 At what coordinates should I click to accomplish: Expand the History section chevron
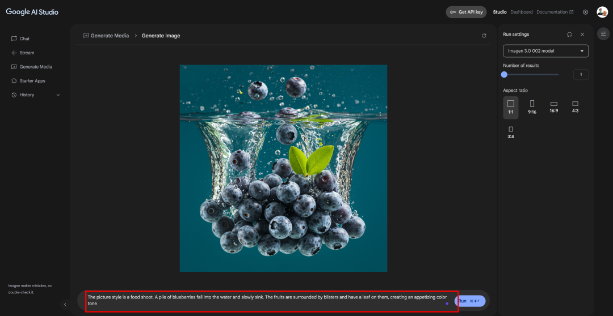58,95
